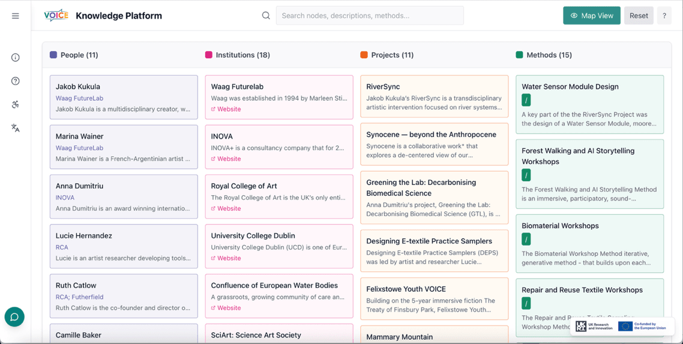Click the VOICE logo

pos(56,15)
